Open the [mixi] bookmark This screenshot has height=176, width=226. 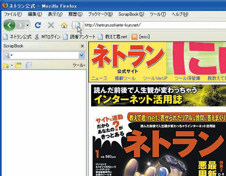(141, 37)
